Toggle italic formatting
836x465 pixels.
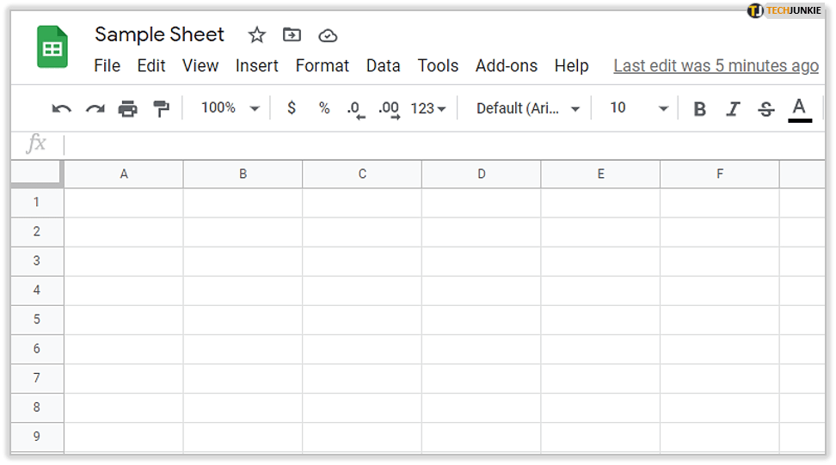pyautogui.click(x=733, y=109)
